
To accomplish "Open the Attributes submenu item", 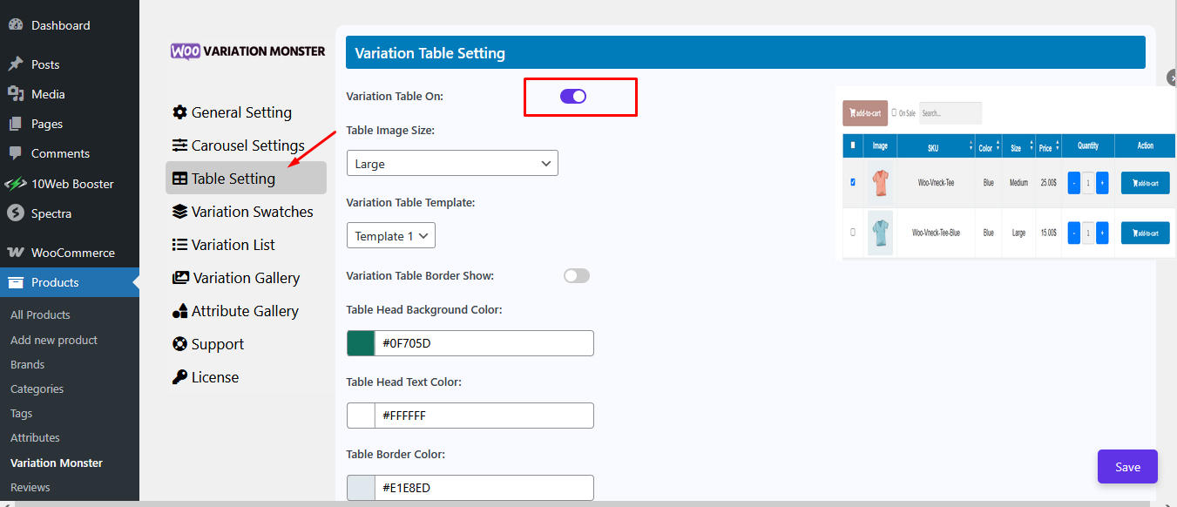I will tap(35, 437).
